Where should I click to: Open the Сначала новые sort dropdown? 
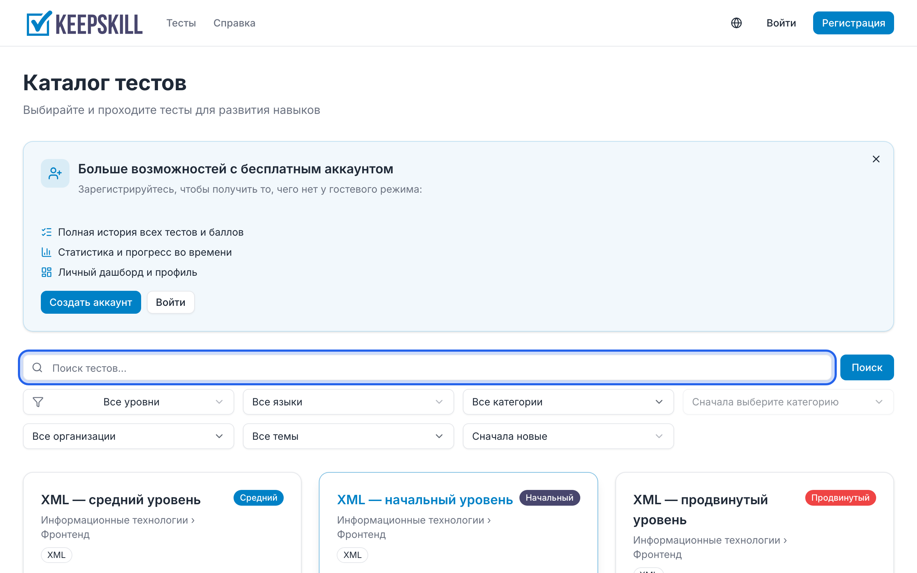point(568,437)
